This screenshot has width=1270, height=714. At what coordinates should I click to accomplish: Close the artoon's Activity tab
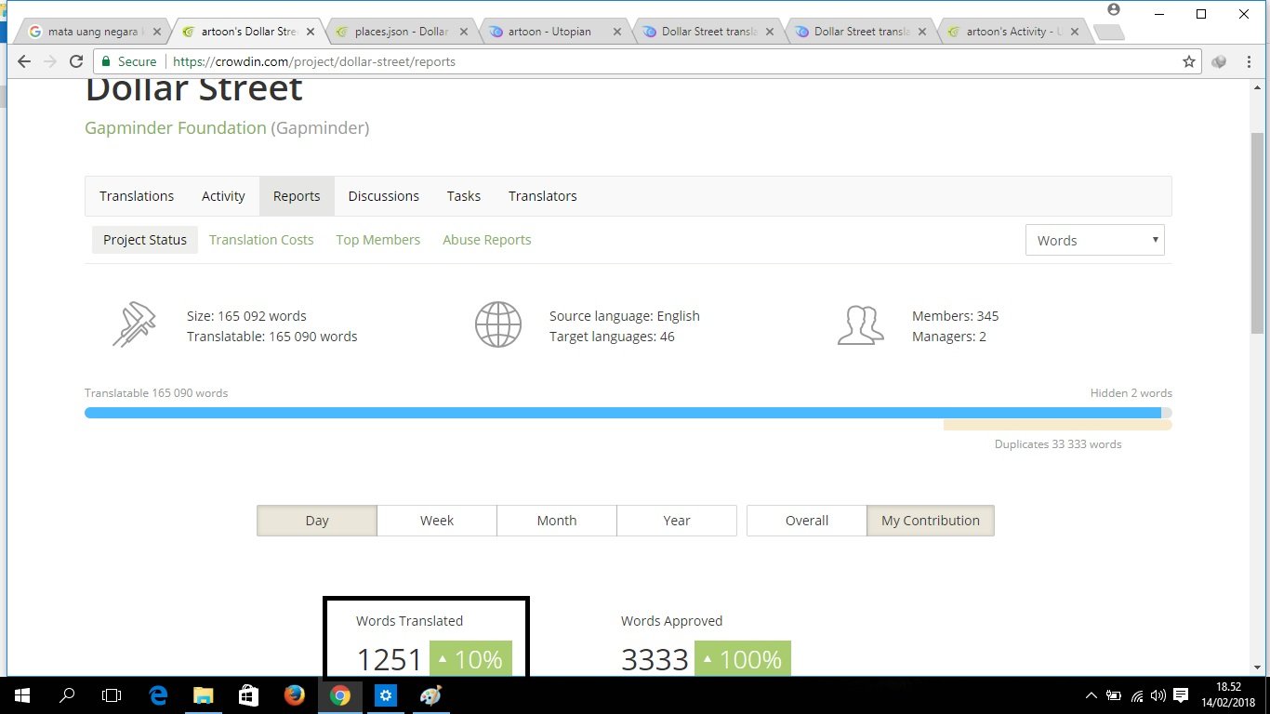tap(1074, 32)
